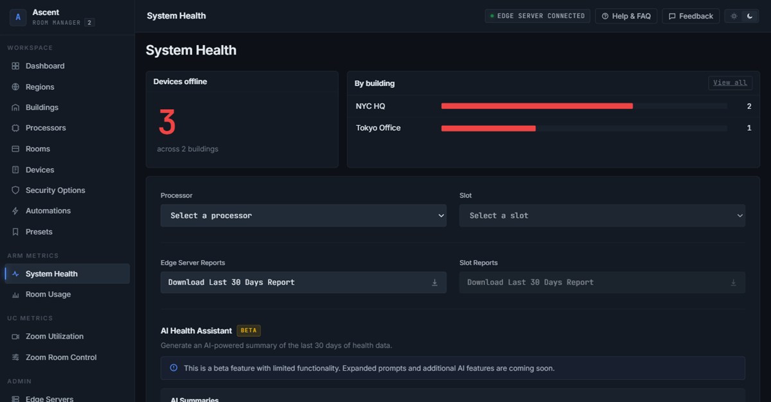Select System Health in sidebar
771x402 pixels.
(67, 274)
